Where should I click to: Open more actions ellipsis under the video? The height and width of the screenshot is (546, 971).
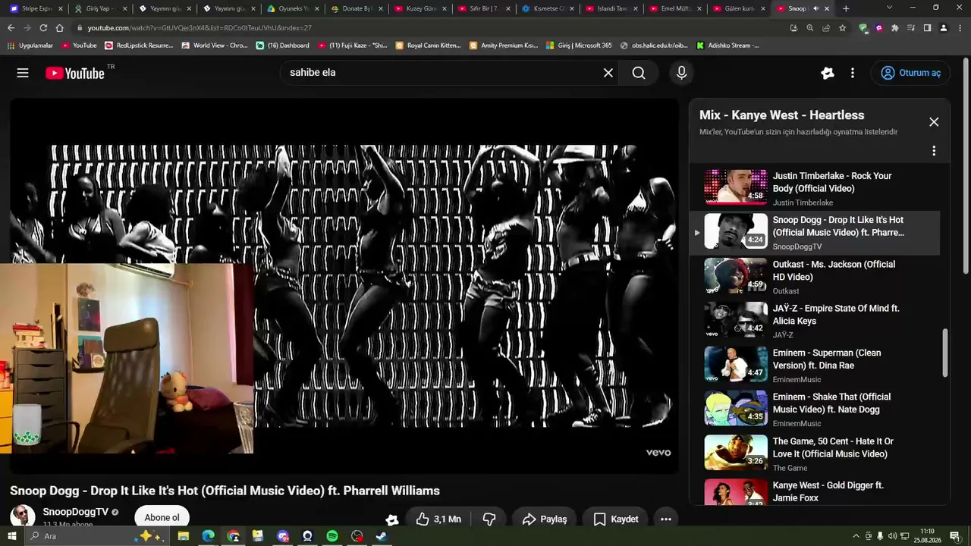665,519
